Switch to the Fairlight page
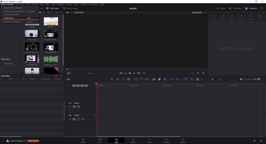Viewport: 266px width, 144px height. pyautogui.click(x=166, y=141)
